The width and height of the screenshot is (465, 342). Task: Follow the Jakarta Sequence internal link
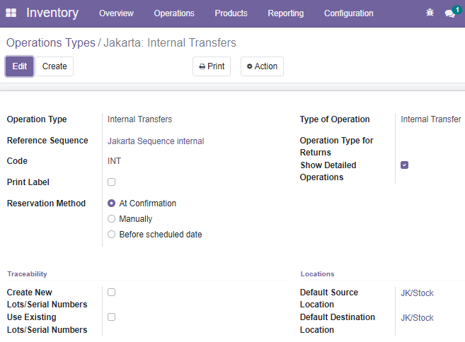click(x=156, y=141)
